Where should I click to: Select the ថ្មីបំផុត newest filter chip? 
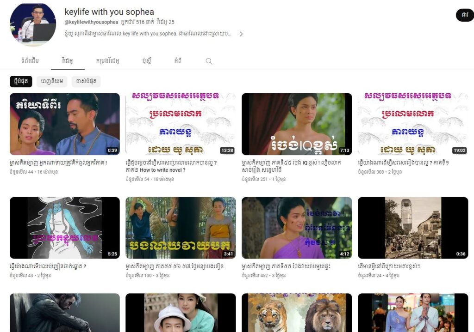(x=21, y=81)
